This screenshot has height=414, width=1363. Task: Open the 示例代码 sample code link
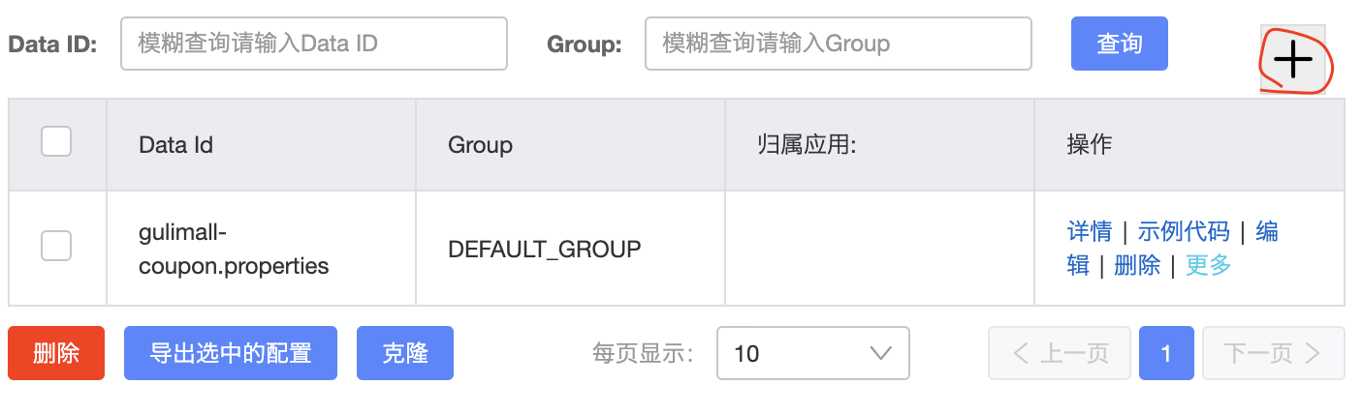coord(1184,232)
